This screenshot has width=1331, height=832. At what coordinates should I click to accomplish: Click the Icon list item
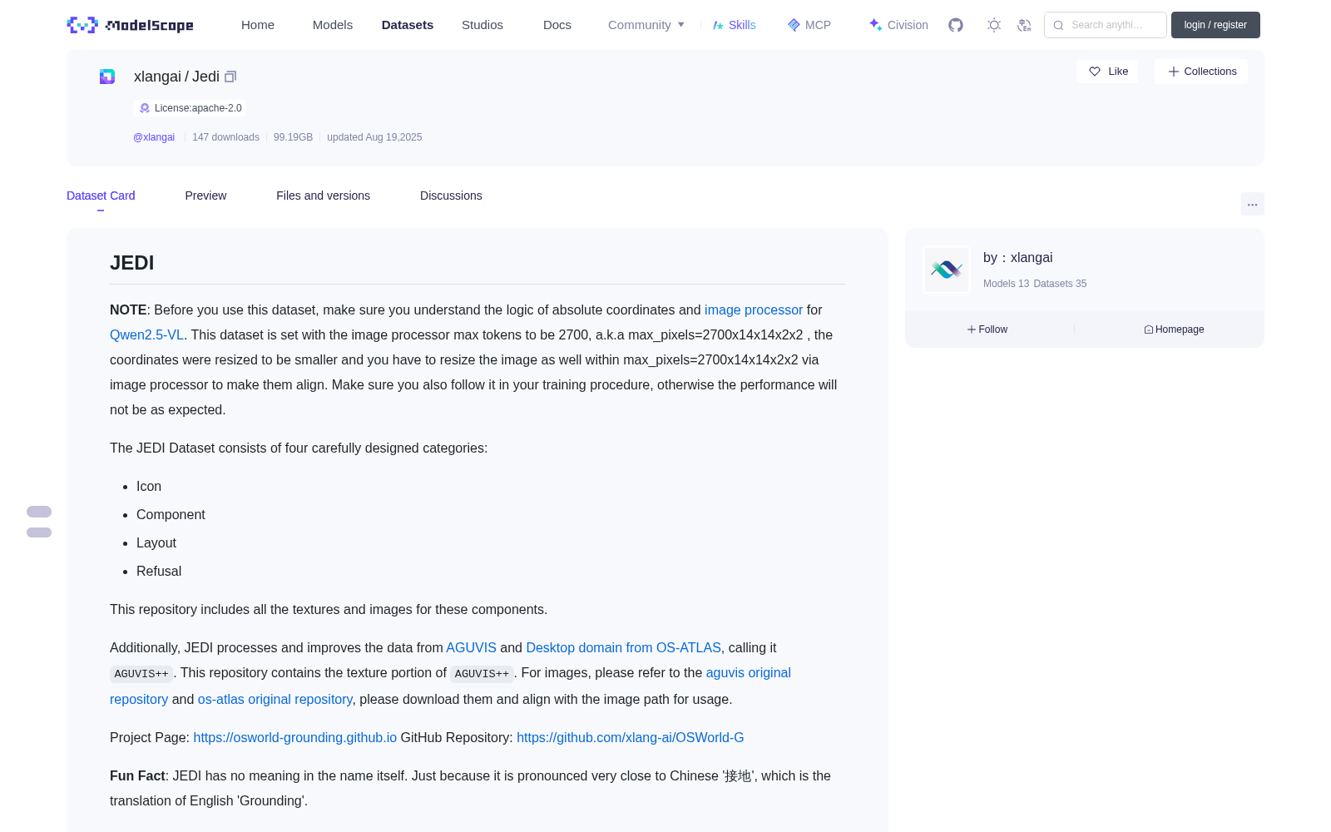(149, 486)
